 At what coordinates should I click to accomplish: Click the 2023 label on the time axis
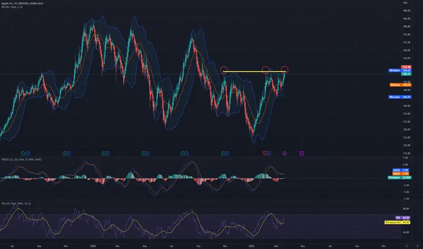click(251, 246)
